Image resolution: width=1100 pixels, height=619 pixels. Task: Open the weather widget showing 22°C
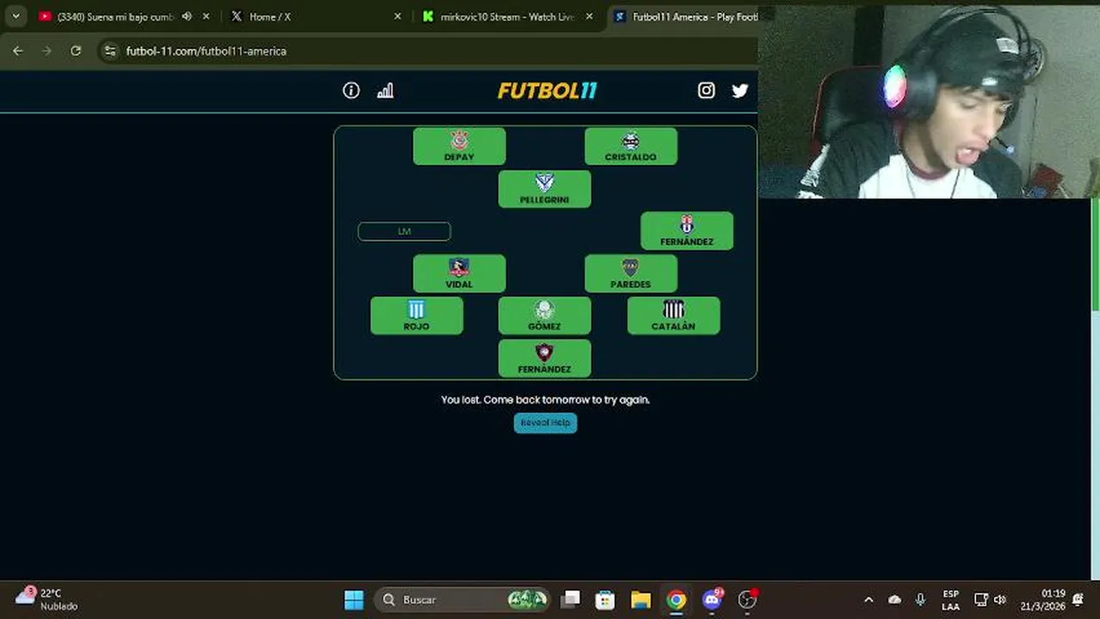pos(48,599)
